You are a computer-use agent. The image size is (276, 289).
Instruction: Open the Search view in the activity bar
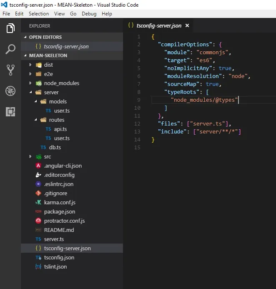[x=10, y=49]
